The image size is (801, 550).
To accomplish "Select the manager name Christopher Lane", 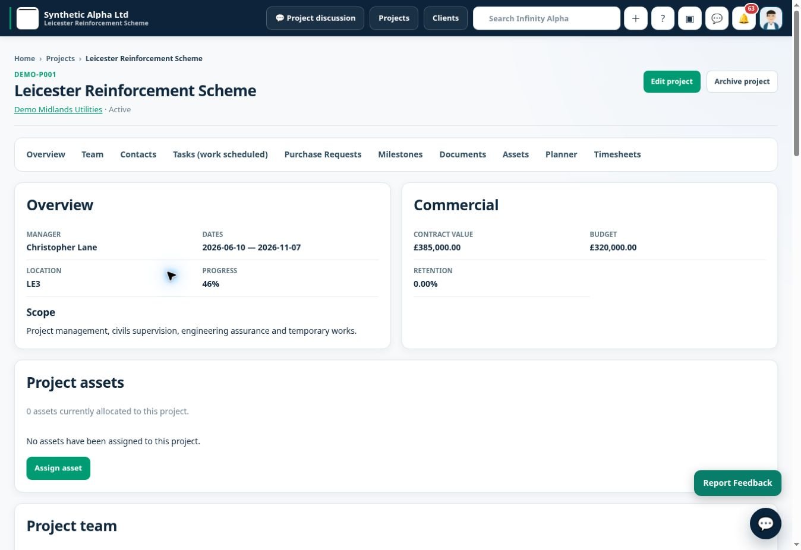I will (62, 248).
